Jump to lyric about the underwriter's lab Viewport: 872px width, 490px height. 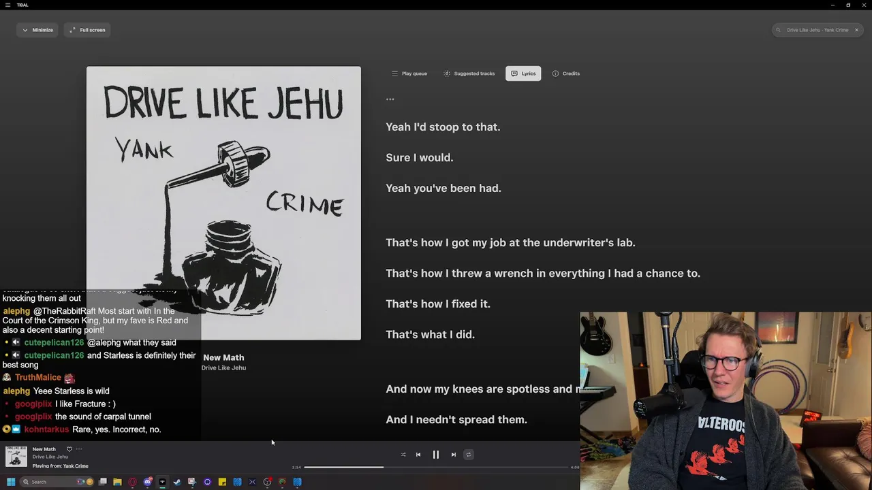click(x=510, y=242)
